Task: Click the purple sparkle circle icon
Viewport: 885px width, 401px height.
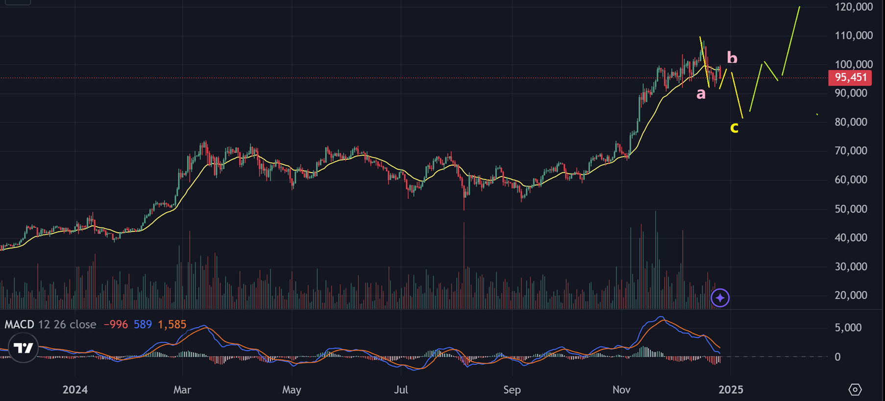Action: pyautogui.click(x=720, y=298)
